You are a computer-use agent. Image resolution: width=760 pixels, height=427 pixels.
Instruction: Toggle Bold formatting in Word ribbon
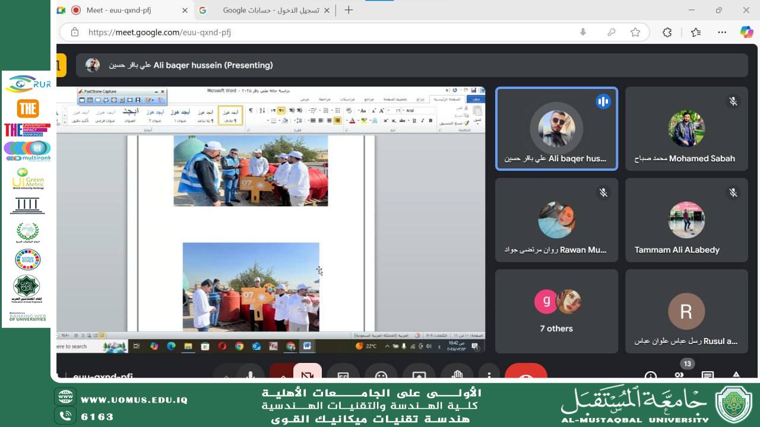(x=430, y=121)
